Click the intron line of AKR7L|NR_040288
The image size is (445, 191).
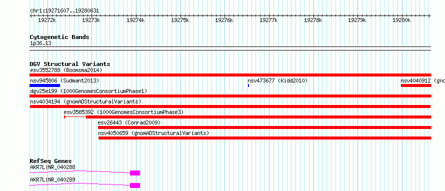pos(79,171)
